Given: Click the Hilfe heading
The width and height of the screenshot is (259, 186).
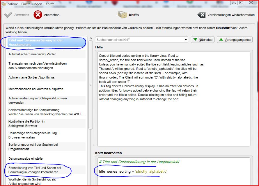Looking at the screenshot, I should (99, 47).
